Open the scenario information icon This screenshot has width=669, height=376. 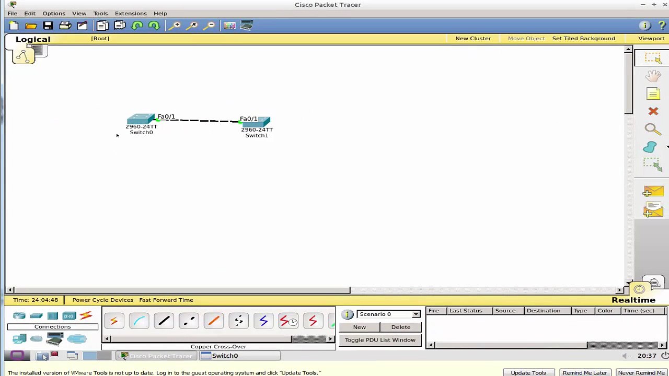click(x=348, y=314)
